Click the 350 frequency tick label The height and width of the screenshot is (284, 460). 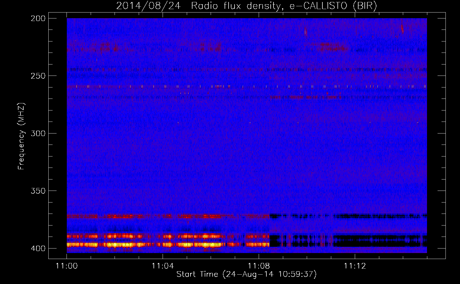[x=38, y=191]
